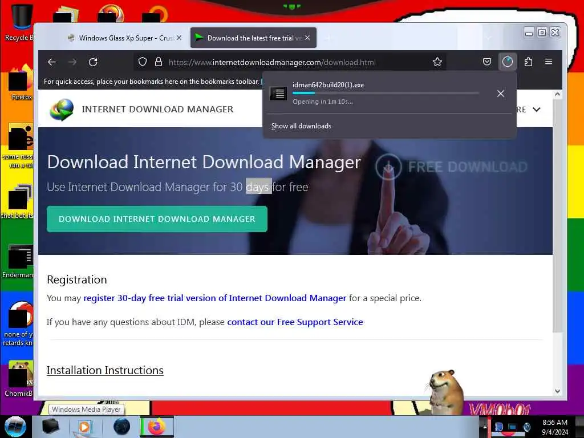Expand the site navigation chevron dropdown
This screenshot has width=584, height=438.
[x=536, y=109]
